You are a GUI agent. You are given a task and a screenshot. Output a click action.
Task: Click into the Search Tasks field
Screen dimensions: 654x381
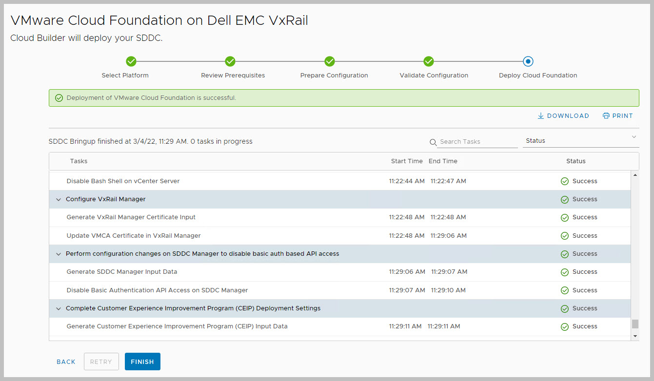(477, 142)
